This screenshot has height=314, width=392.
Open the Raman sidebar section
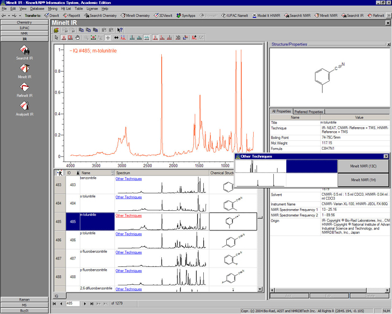point(25,299)
